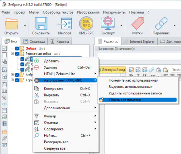Click the window layout sidebar icon below code brackets
The height and width of the screenshot is (154, 181).
(x=4, y=110)
